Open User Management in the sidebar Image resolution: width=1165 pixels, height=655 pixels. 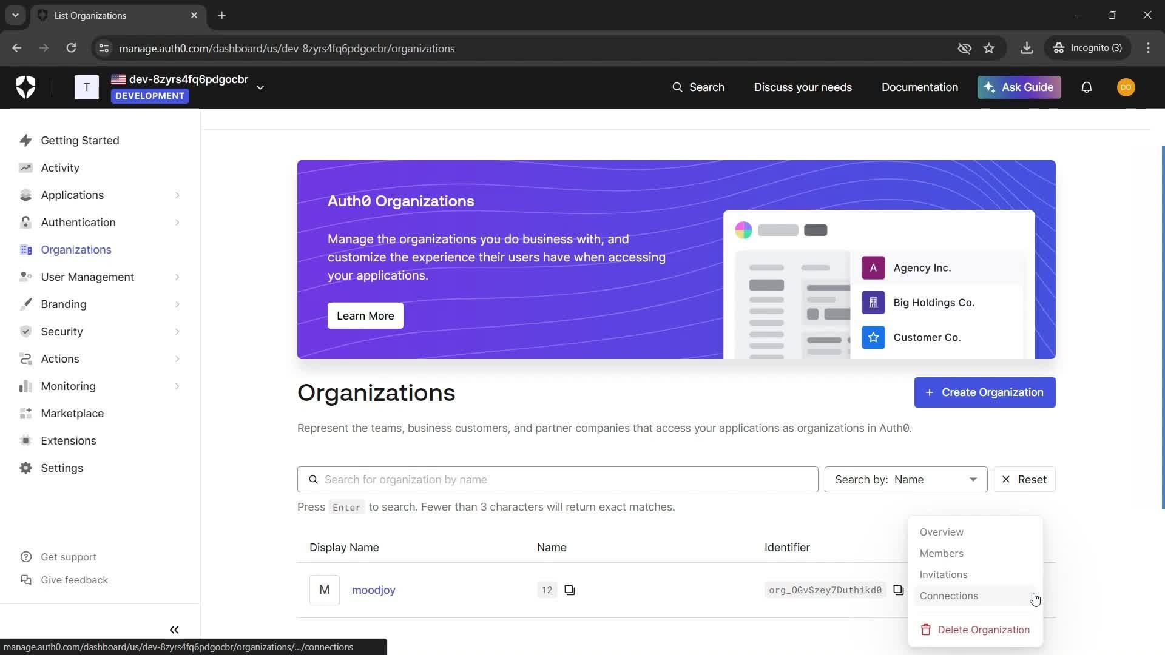click(87, 277)
